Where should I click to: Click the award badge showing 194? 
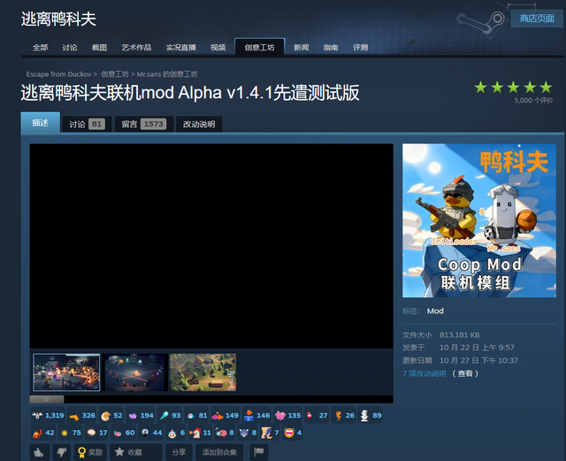pyautogui.click(x=141, y=416)
